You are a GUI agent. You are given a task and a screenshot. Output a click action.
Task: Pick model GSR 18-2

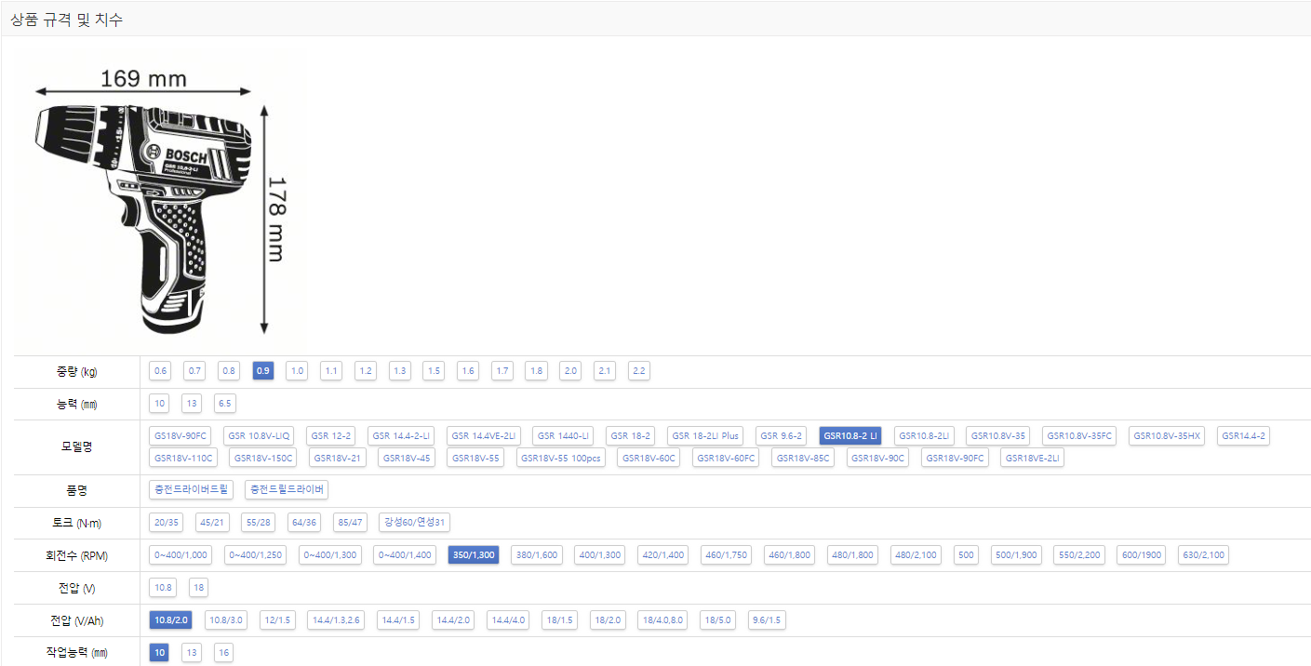(631, 436)
